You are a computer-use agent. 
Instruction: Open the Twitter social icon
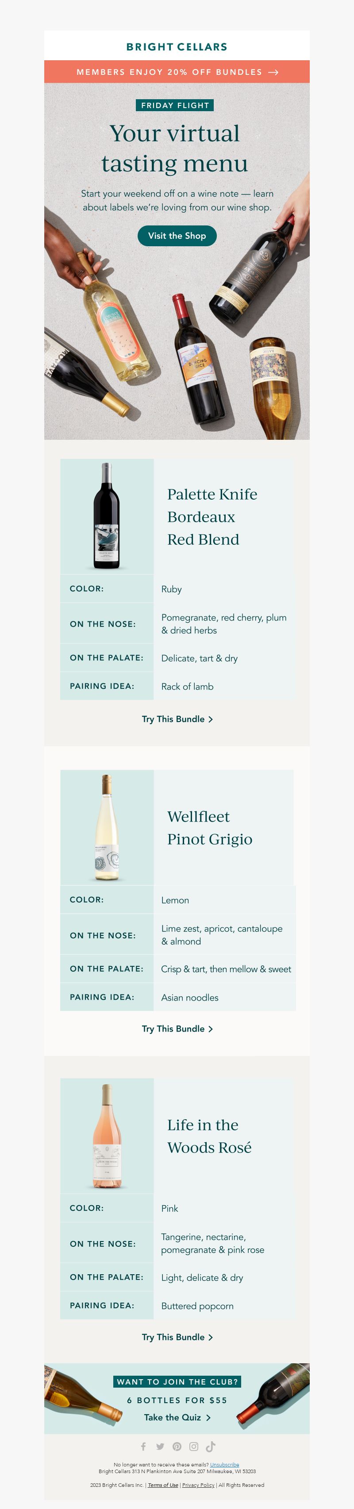(x=160, y=1446)
